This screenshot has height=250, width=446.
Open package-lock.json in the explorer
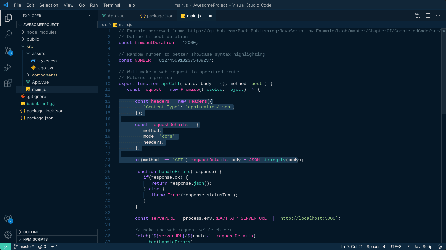57,111
